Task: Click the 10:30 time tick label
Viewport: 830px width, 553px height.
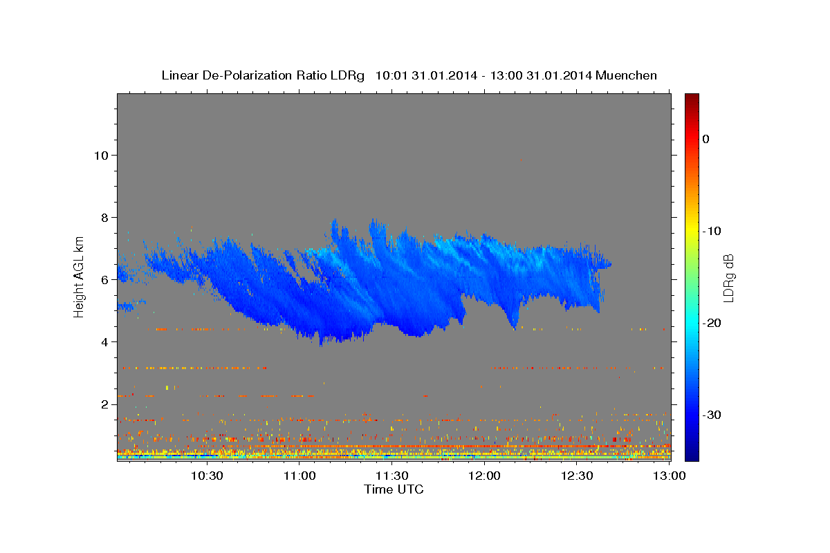Action: [207, 476]
